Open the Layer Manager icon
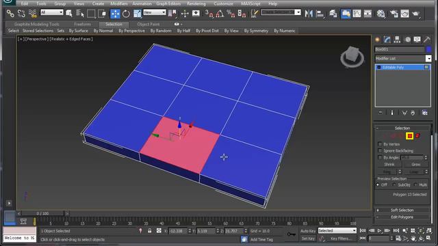Viewport: 438px width, 246px height. [x=333, y=14]
